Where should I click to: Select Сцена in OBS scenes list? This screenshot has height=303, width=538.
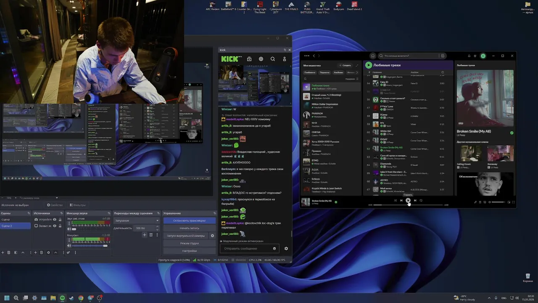(x=16, y=220)
